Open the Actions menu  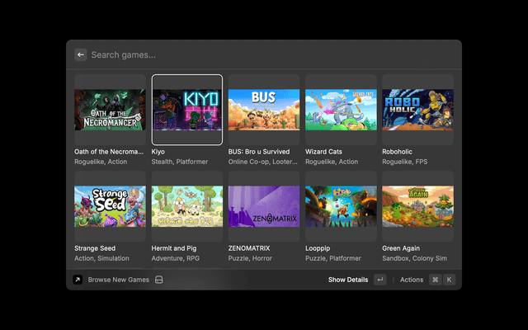pyautogui.click(x=412, y=280)
